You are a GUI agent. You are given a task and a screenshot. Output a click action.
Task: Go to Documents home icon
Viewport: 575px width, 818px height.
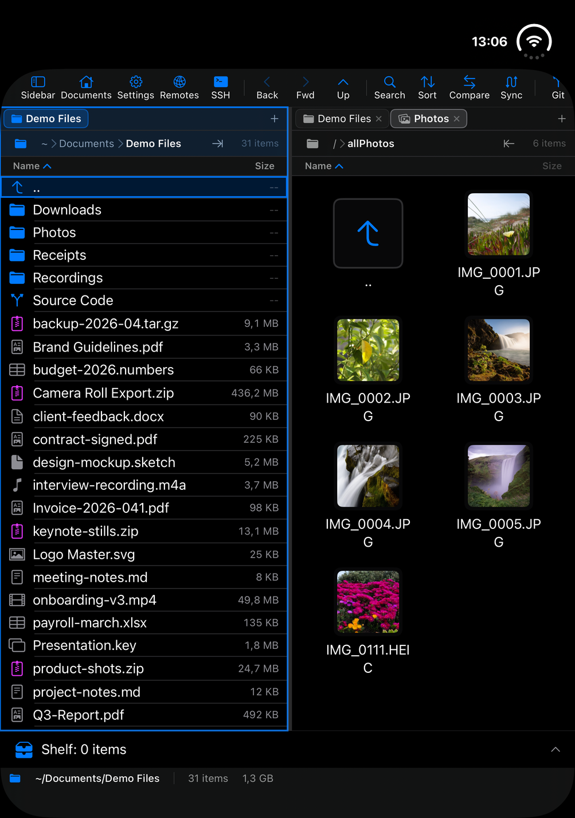pyautogui.click(x=86, y=88)
